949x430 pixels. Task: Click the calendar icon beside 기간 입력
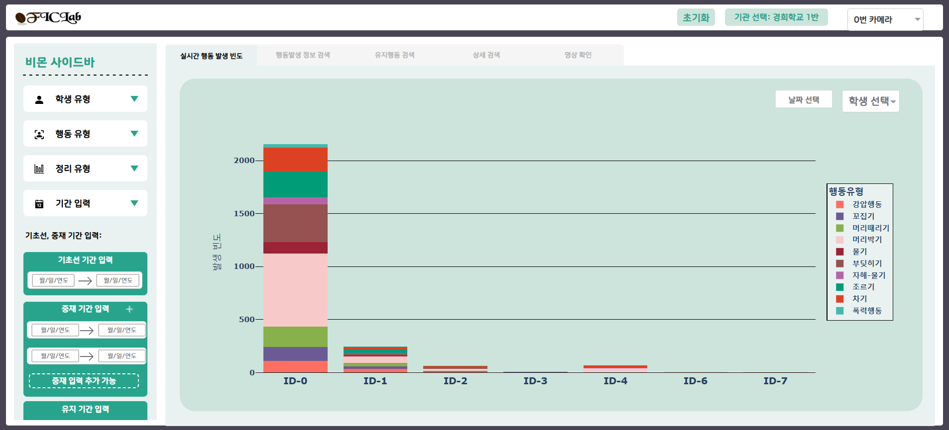click(39, 204)
